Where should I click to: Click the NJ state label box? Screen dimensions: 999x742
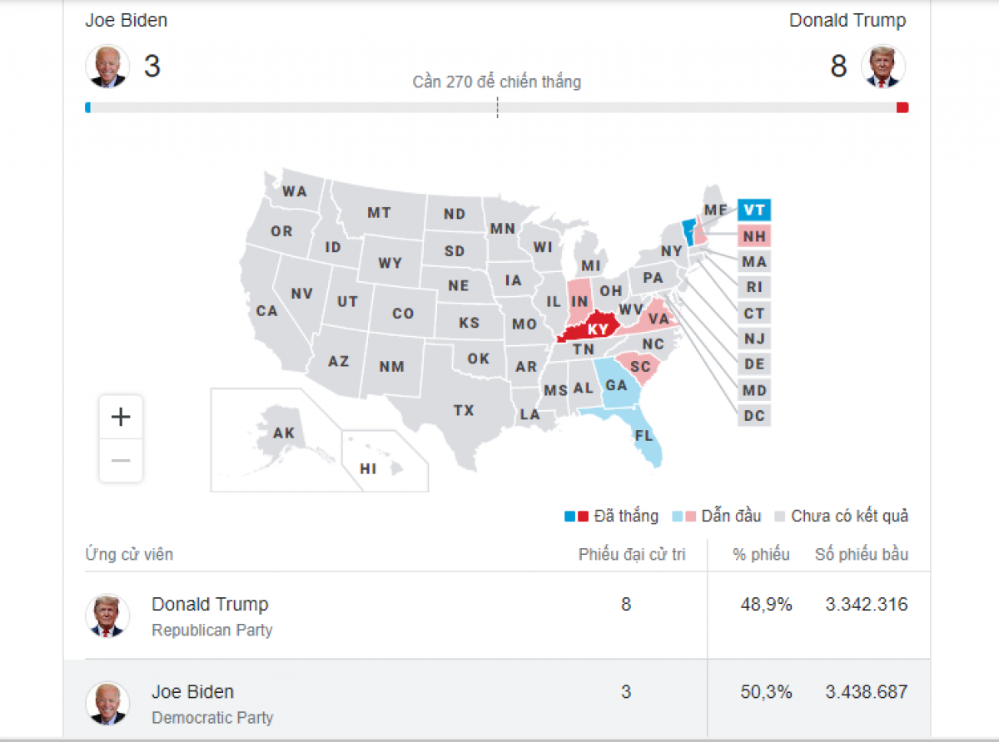[x=754, y=339]
